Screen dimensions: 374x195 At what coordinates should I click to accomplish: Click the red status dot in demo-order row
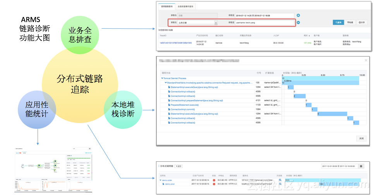click(x=214, y=180)
